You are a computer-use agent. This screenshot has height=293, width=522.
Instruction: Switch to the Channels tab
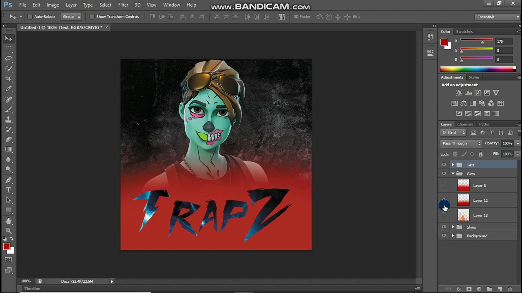click(465, 124)
